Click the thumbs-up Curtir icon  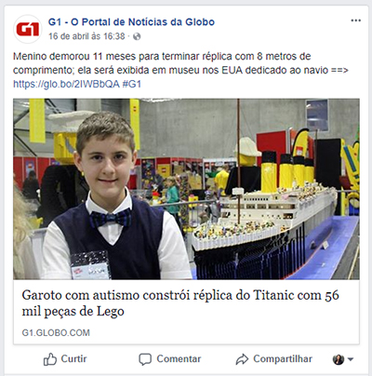(x=50, y=359)
